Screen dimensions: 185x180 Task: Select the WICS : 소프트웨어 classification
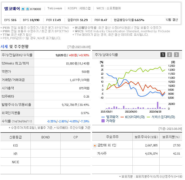coord(109,8)
